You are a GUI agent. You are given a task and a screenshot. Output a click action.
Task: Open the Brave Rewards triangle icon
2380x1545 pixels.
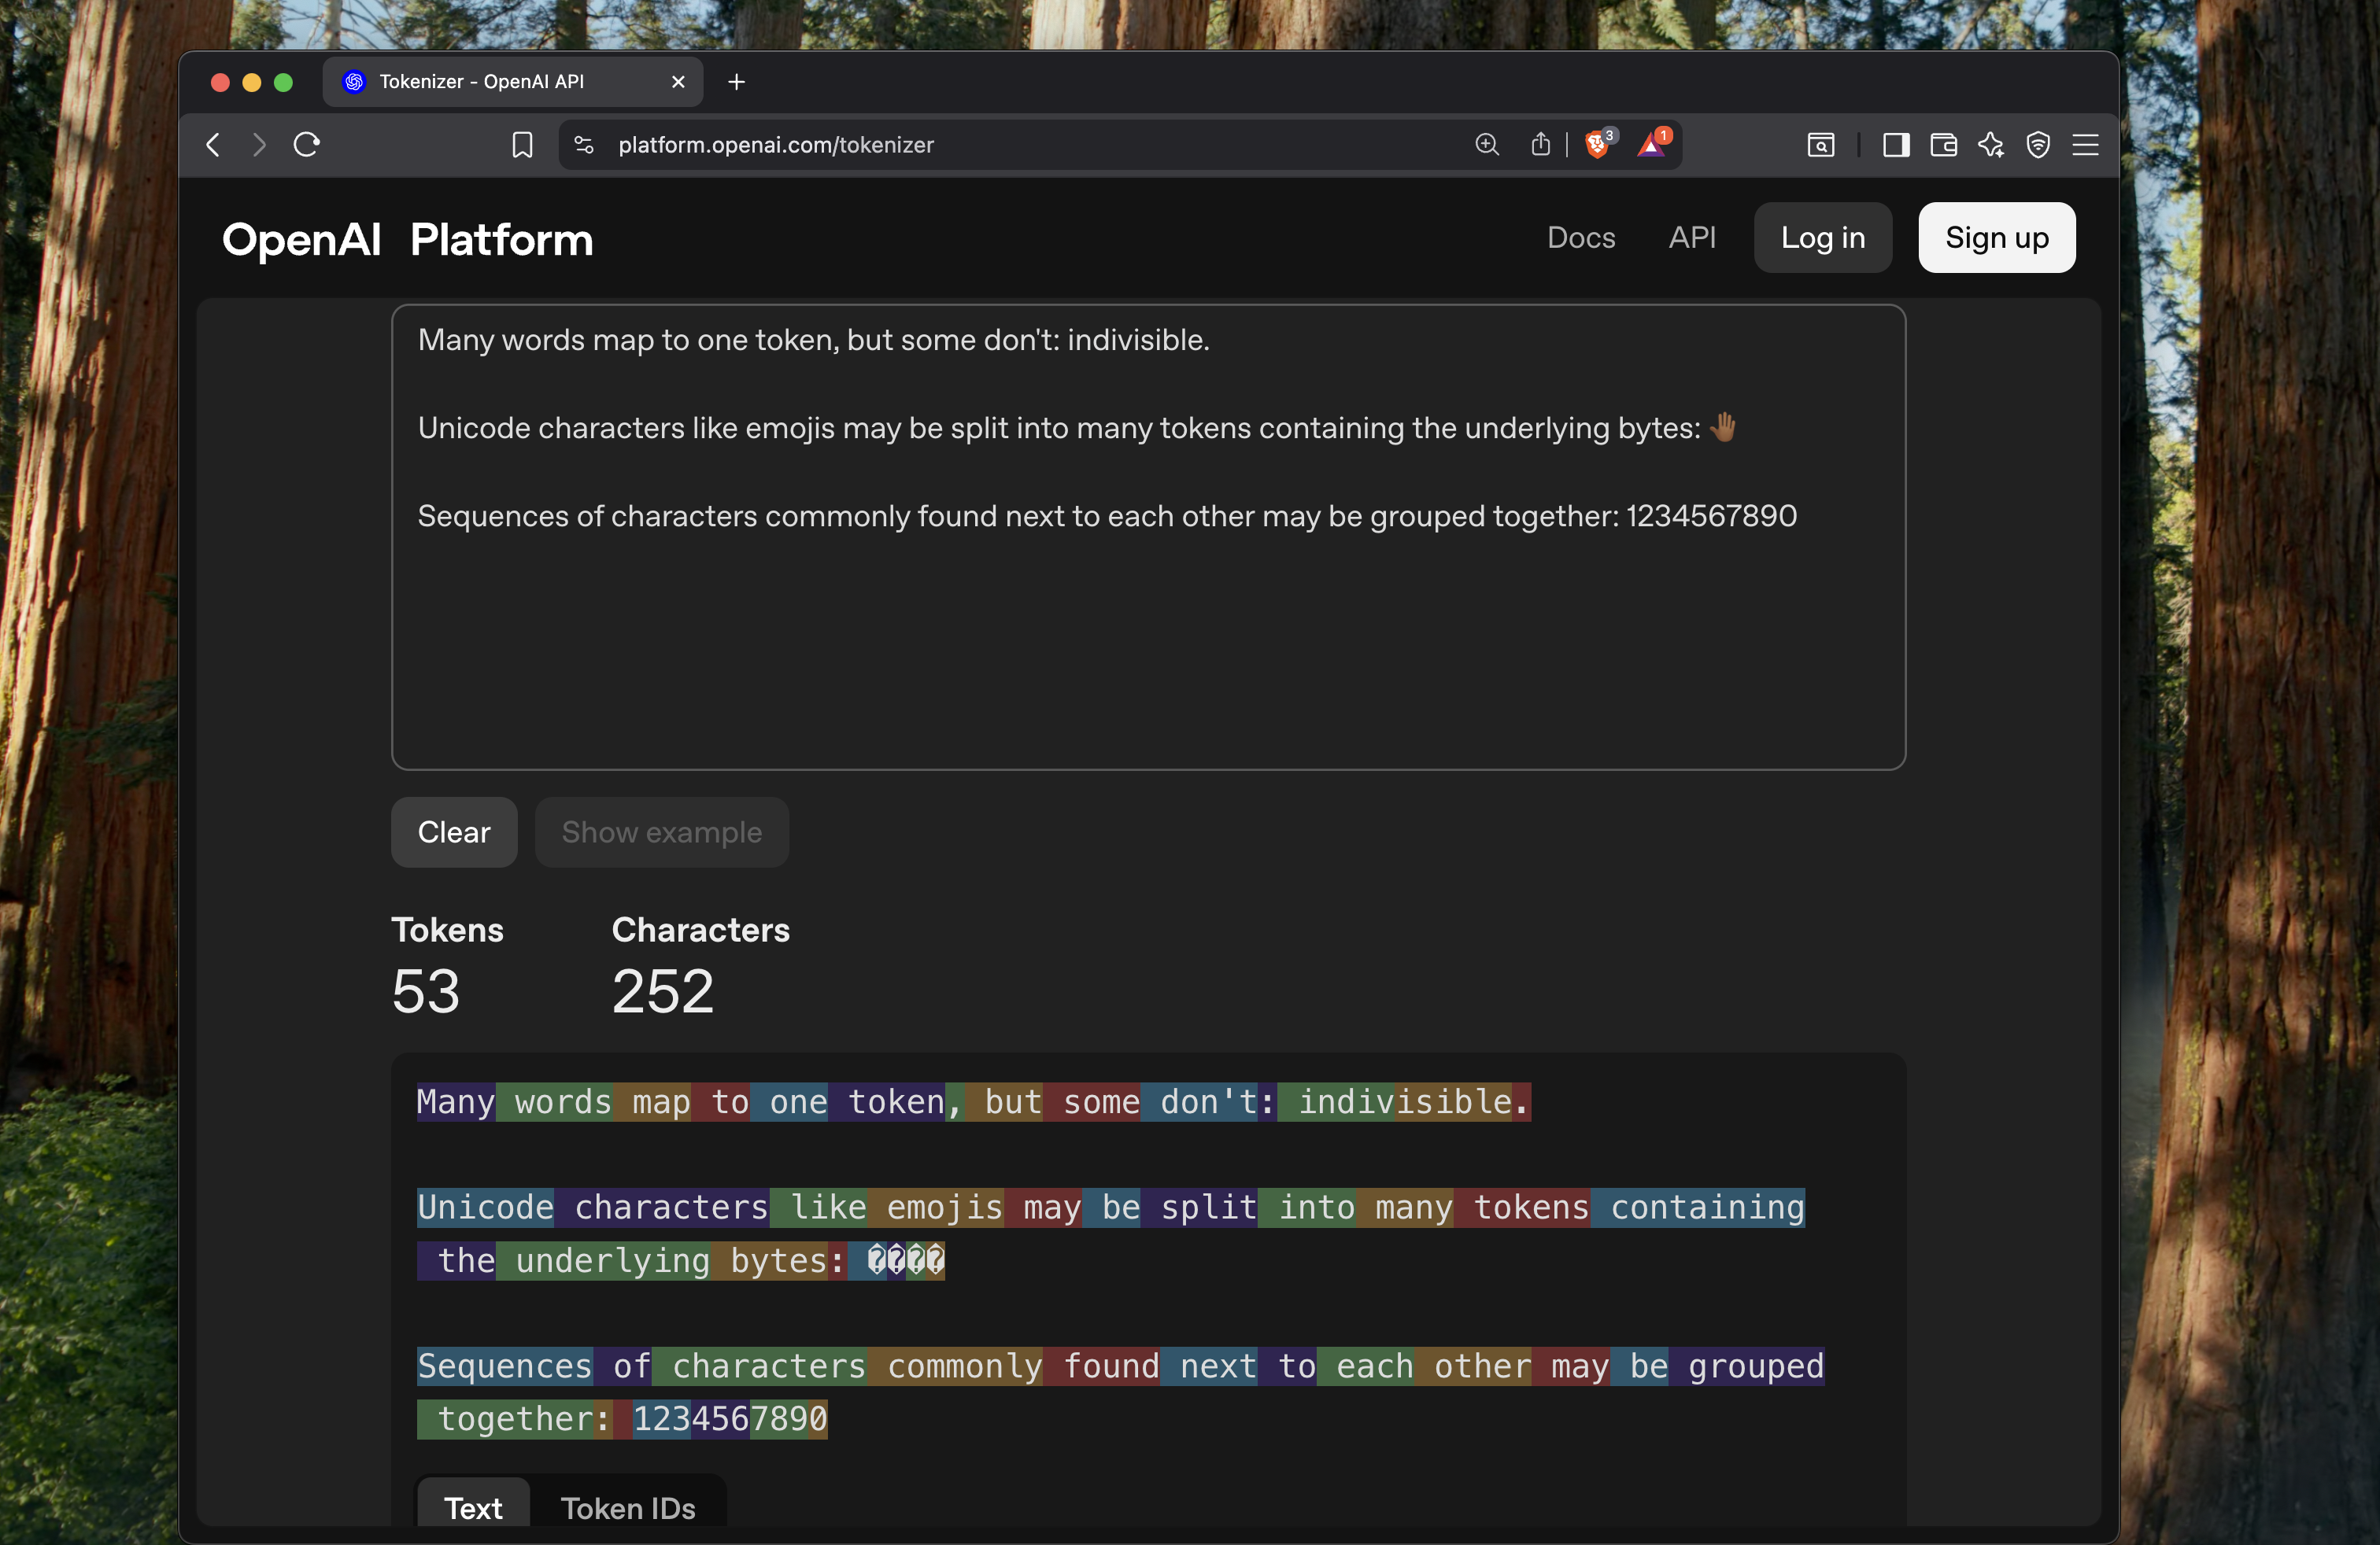click(x=1652, y=145)
